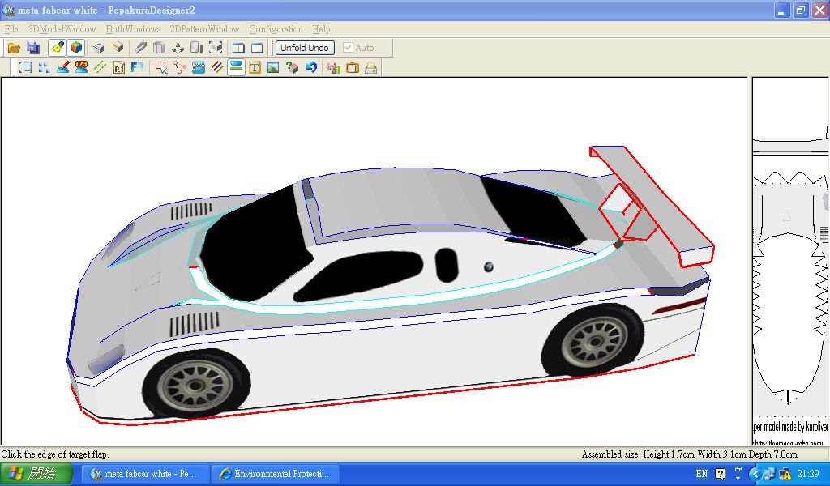This screenshot has width=830, height=486.
Task: Select the text tool T icon
Action: (255, 68)
